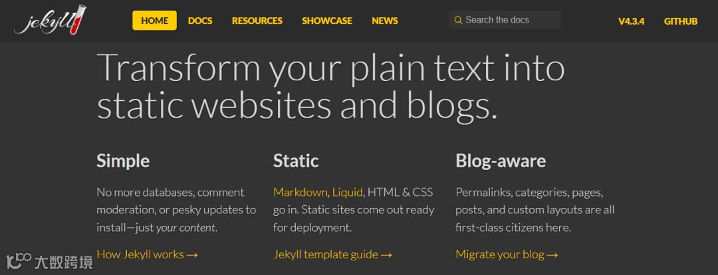This screenshot has height=275, width=718.
Task: Open the NEWS page
Action: coord(385,21)
